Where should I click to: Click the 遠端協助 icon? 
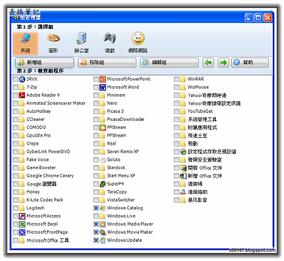click(183, 192)
